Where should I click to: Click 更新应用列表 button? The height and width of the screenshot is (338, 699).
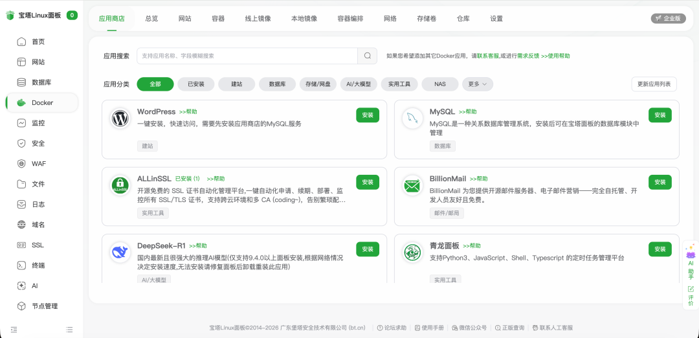click(654, 84)
